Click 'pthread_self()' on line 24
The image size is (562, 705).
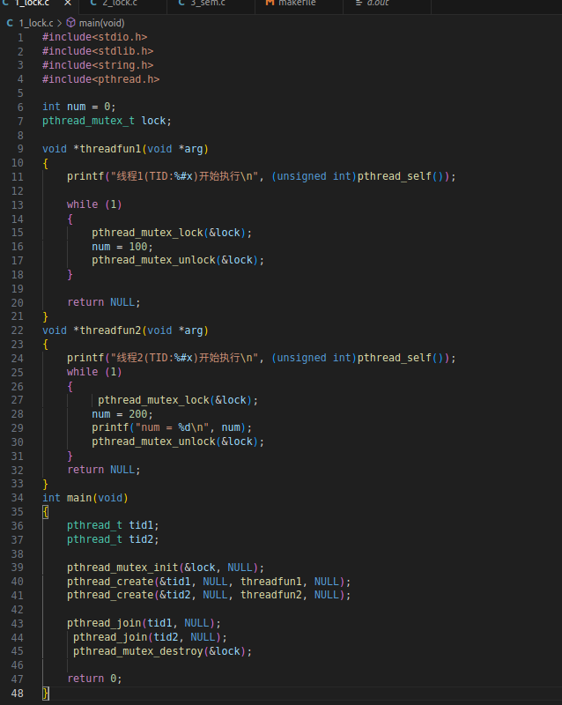pos(401,358)
